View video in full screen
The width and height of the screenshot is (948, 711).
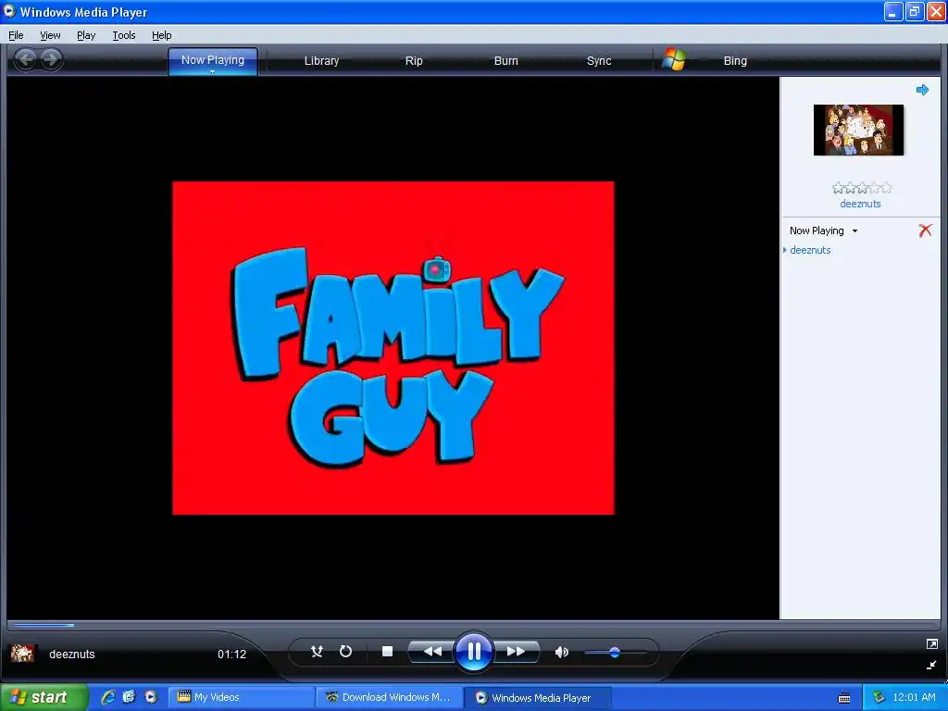pyautogui.click(x=931, y=644)
